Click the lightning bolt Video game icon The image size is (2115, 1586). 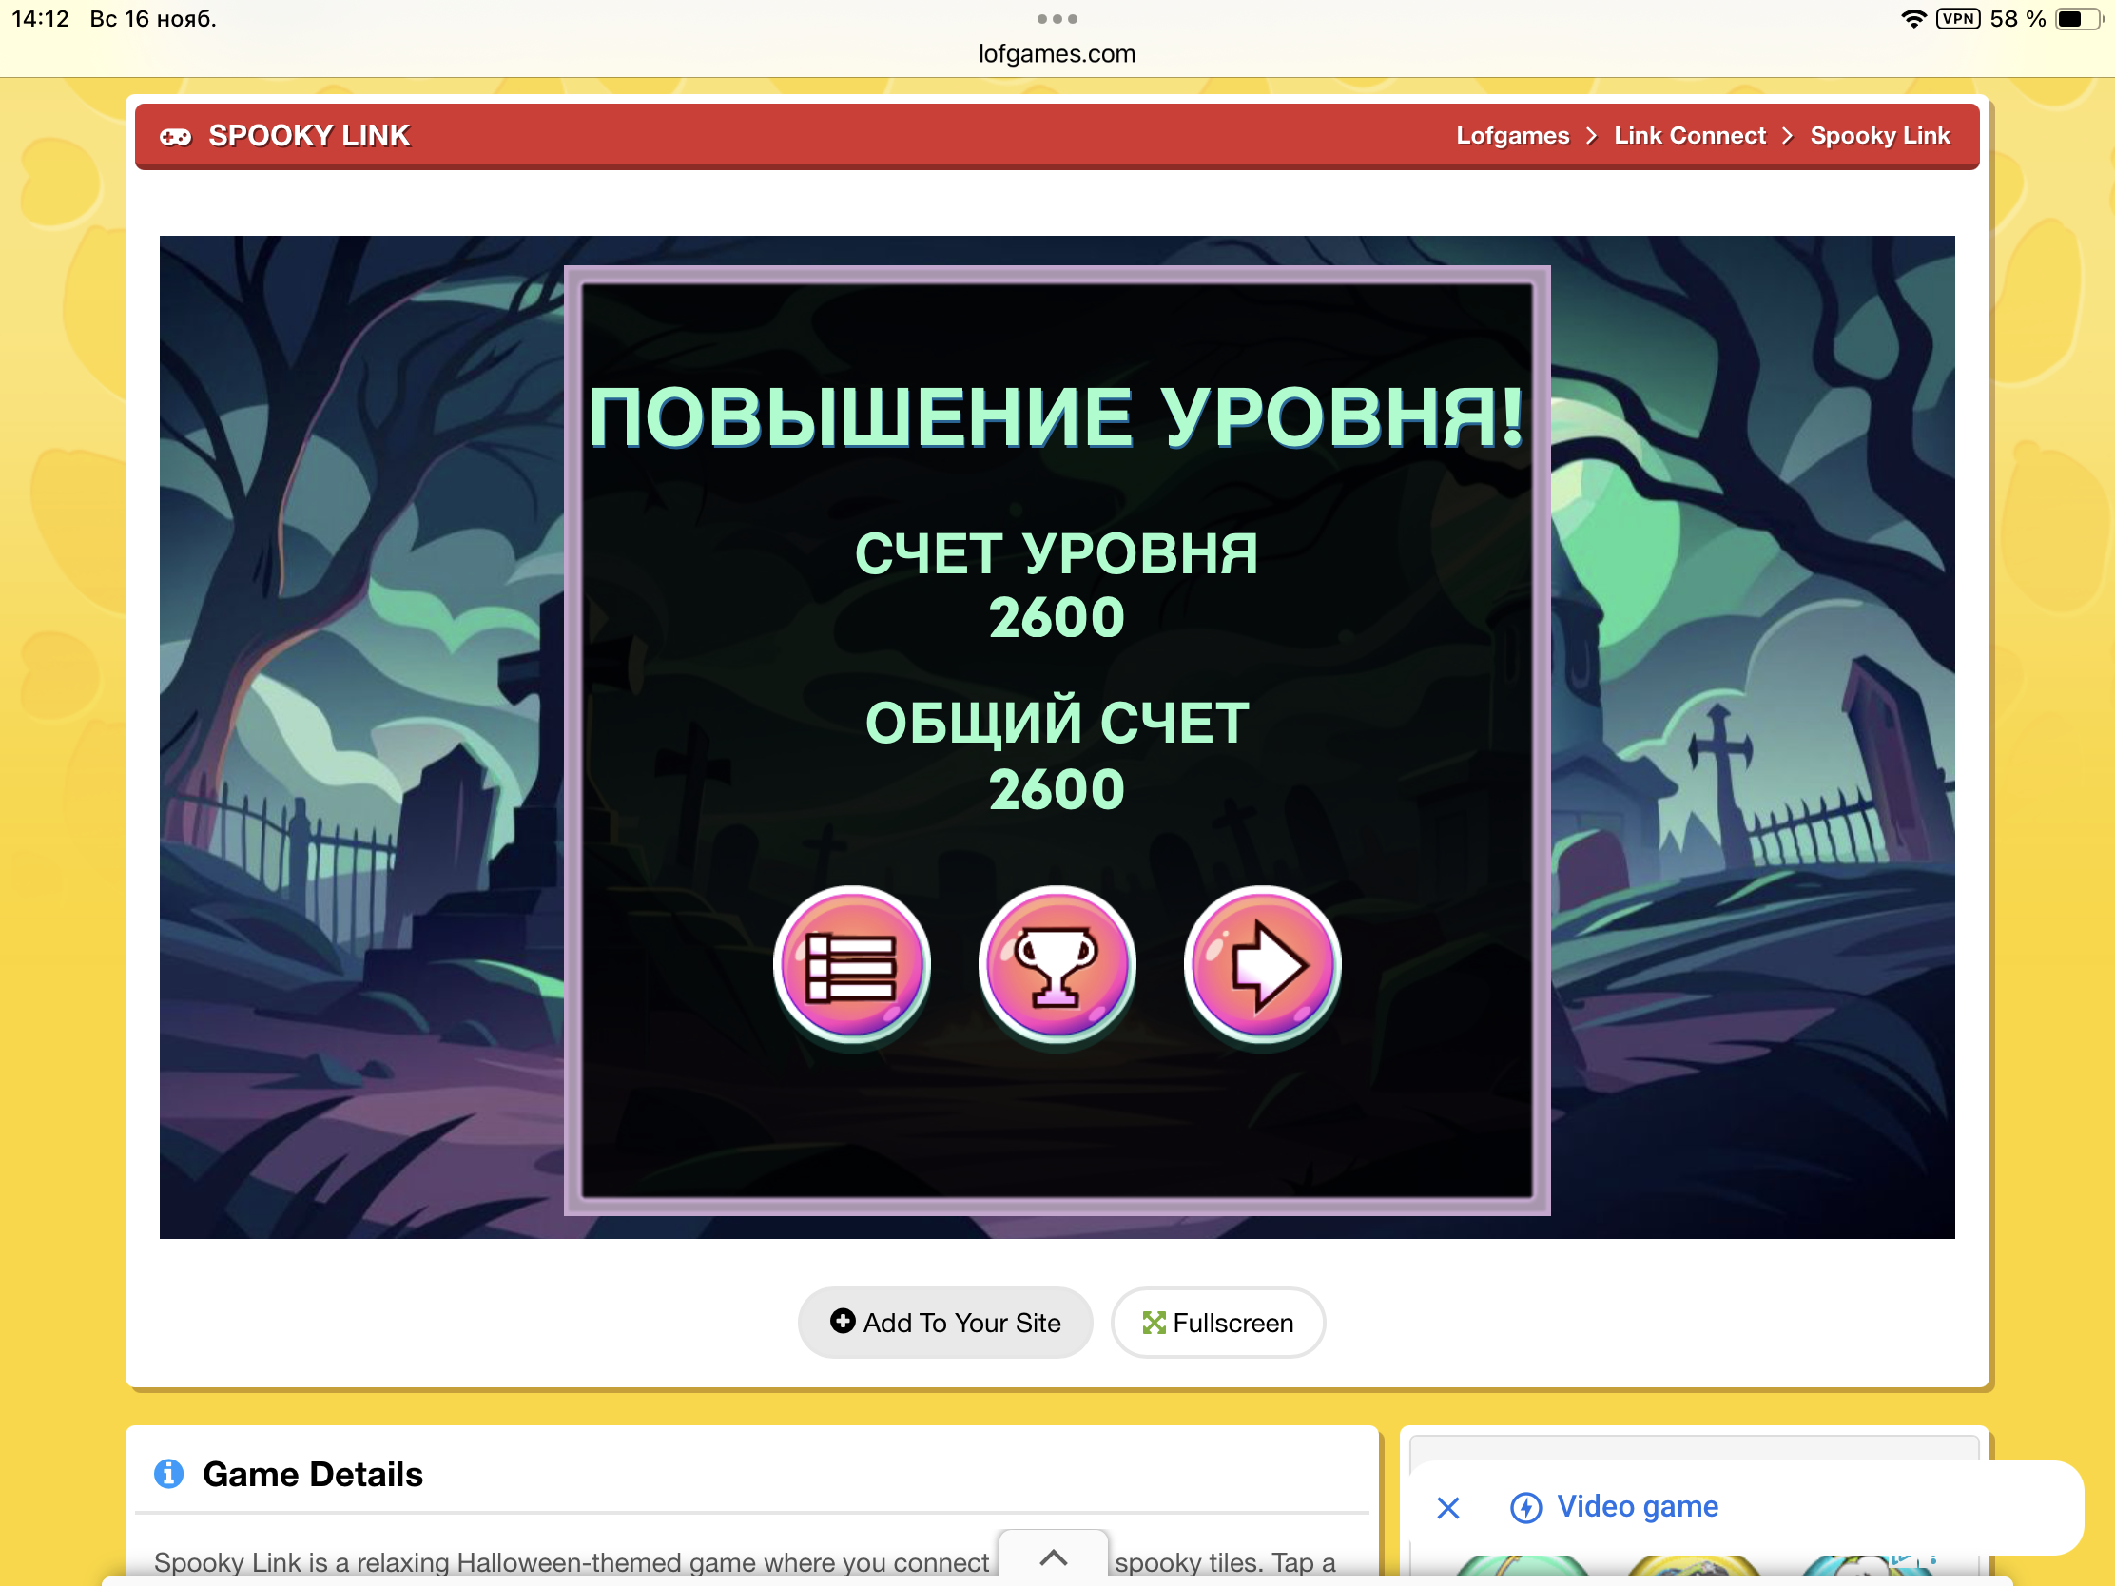tap(1525, 1508)
